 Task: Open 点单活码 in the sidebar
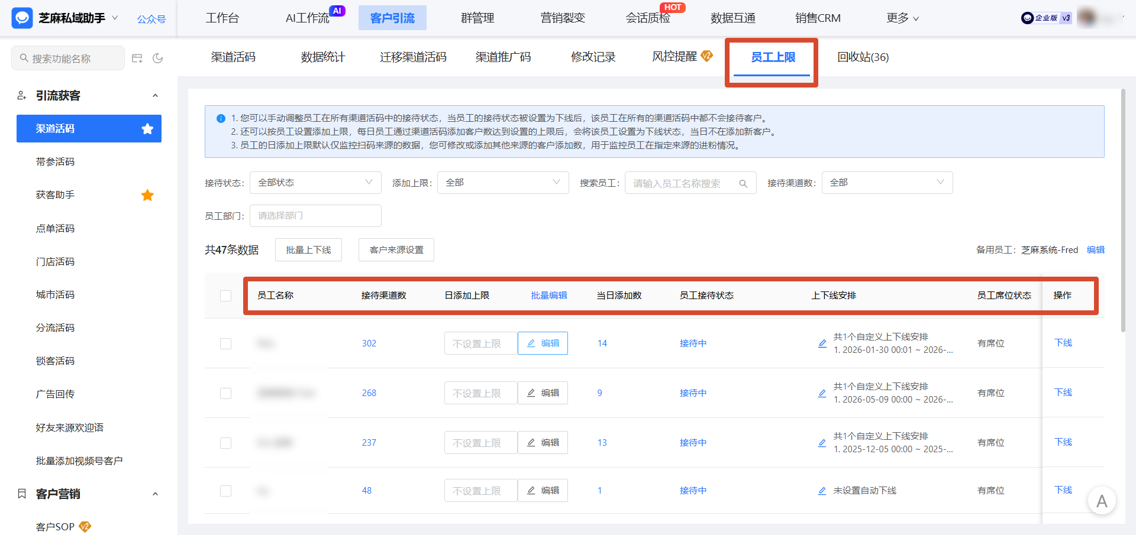point(55,228)
